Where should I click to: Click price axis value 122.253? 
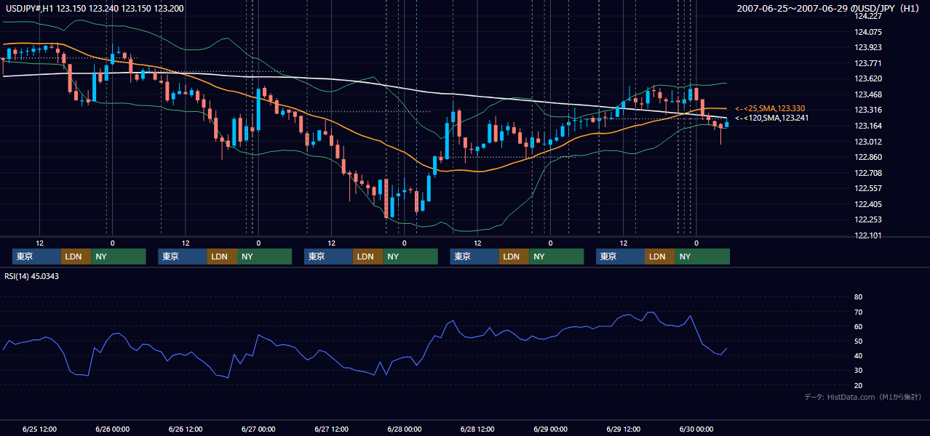click(x=869, y=219)
